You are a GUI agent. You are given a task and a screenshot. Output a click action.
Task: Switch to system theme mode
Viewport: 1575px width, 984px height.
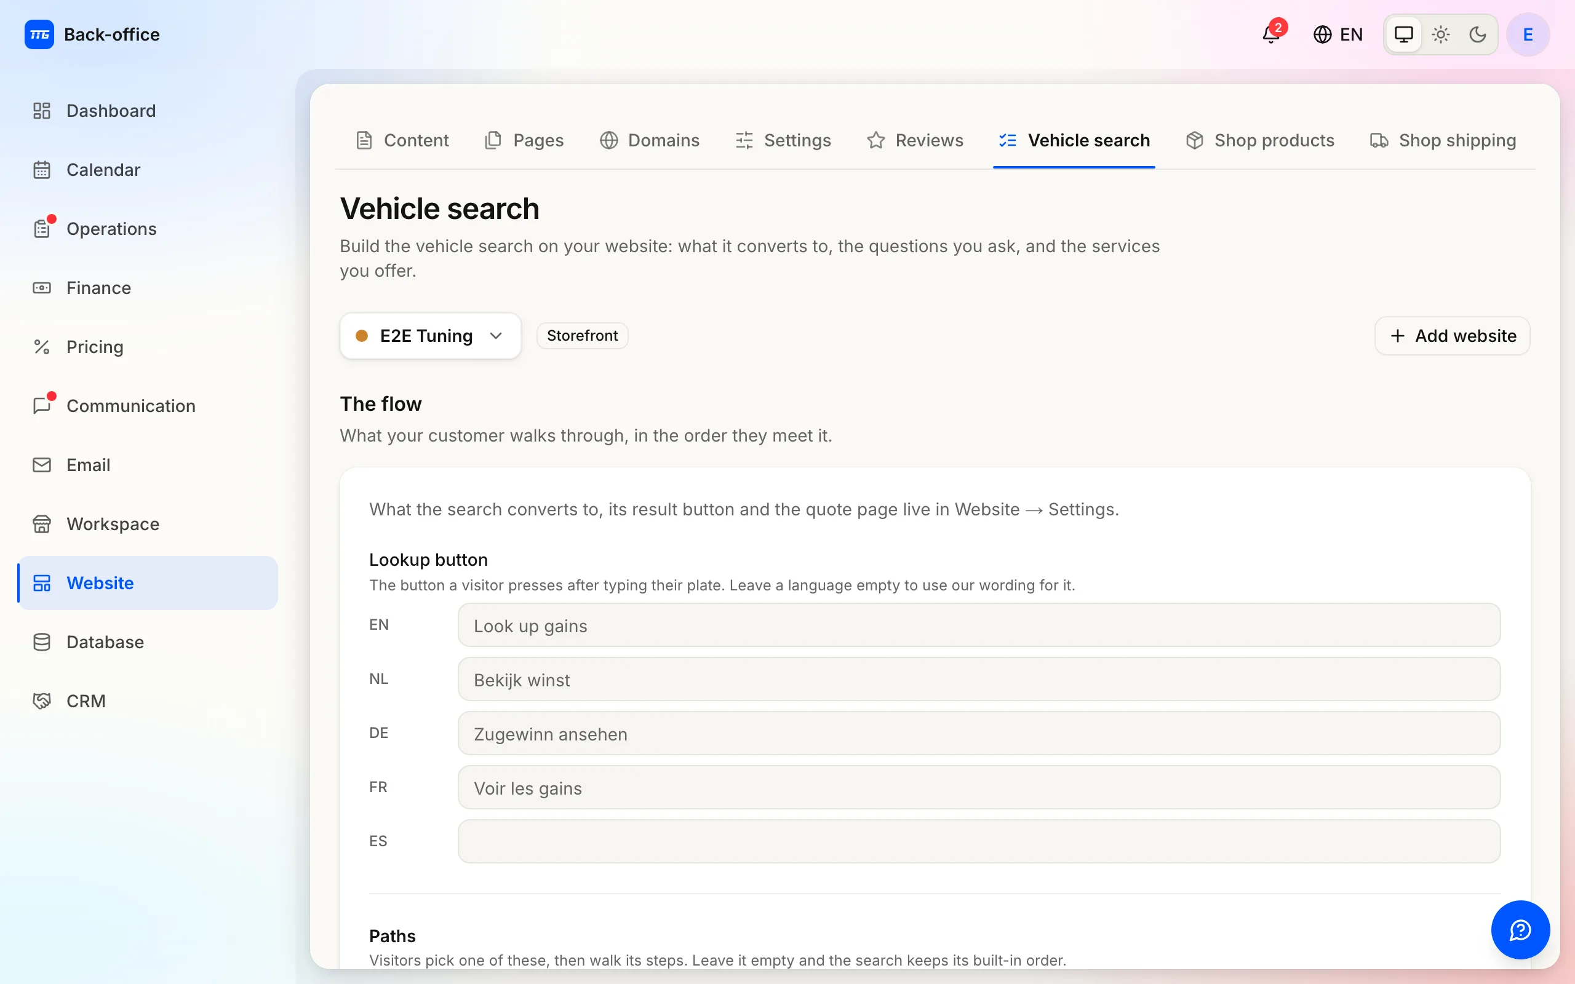[1404, 34]
